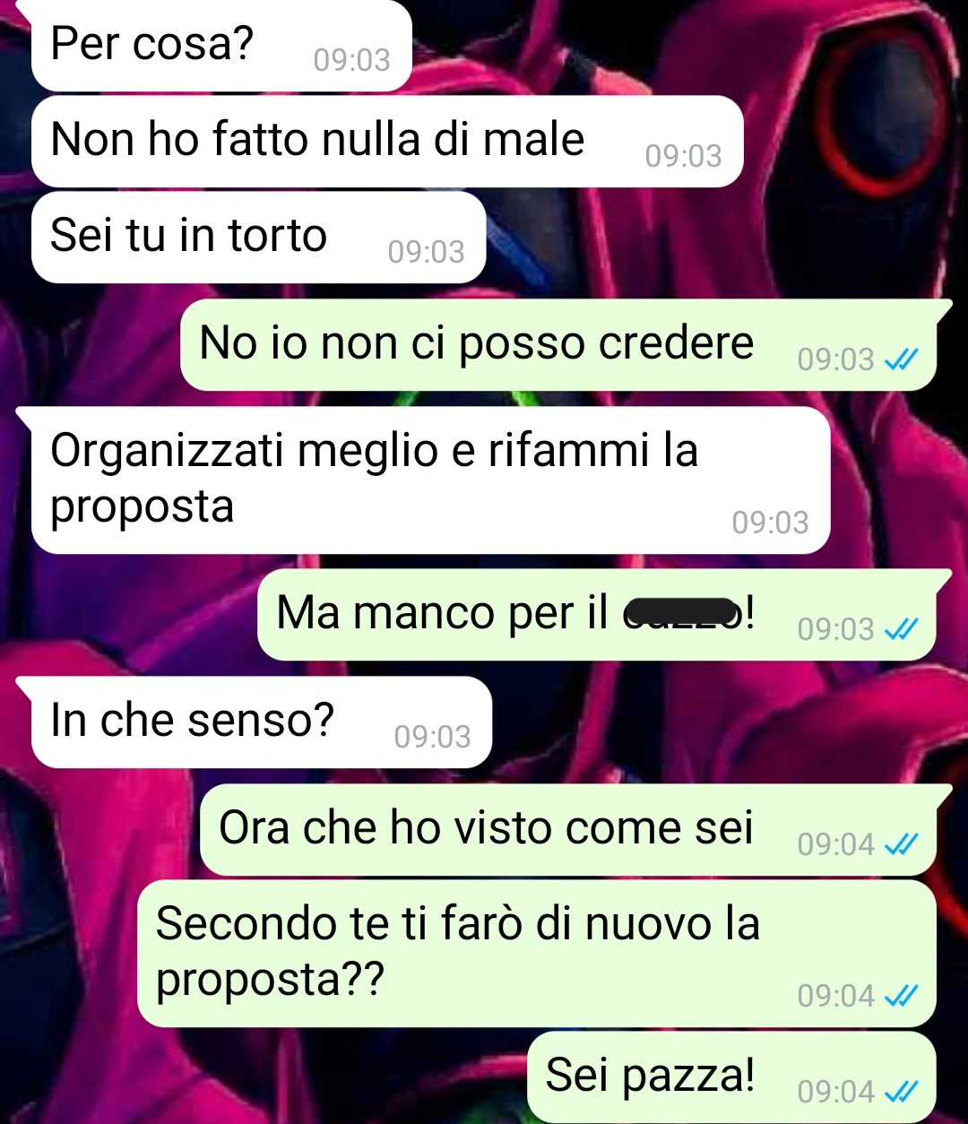Image resolution: width=968 pixels, height=1124 pixels.
Task: Click double-check icon on 'Ora che ho visto come sei'
Action: 900,844
